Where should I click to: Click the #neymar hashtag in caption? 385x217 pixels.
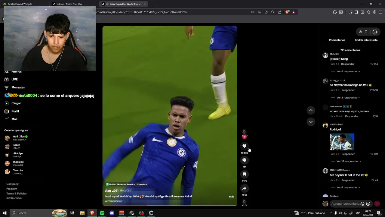click(179, 197)
